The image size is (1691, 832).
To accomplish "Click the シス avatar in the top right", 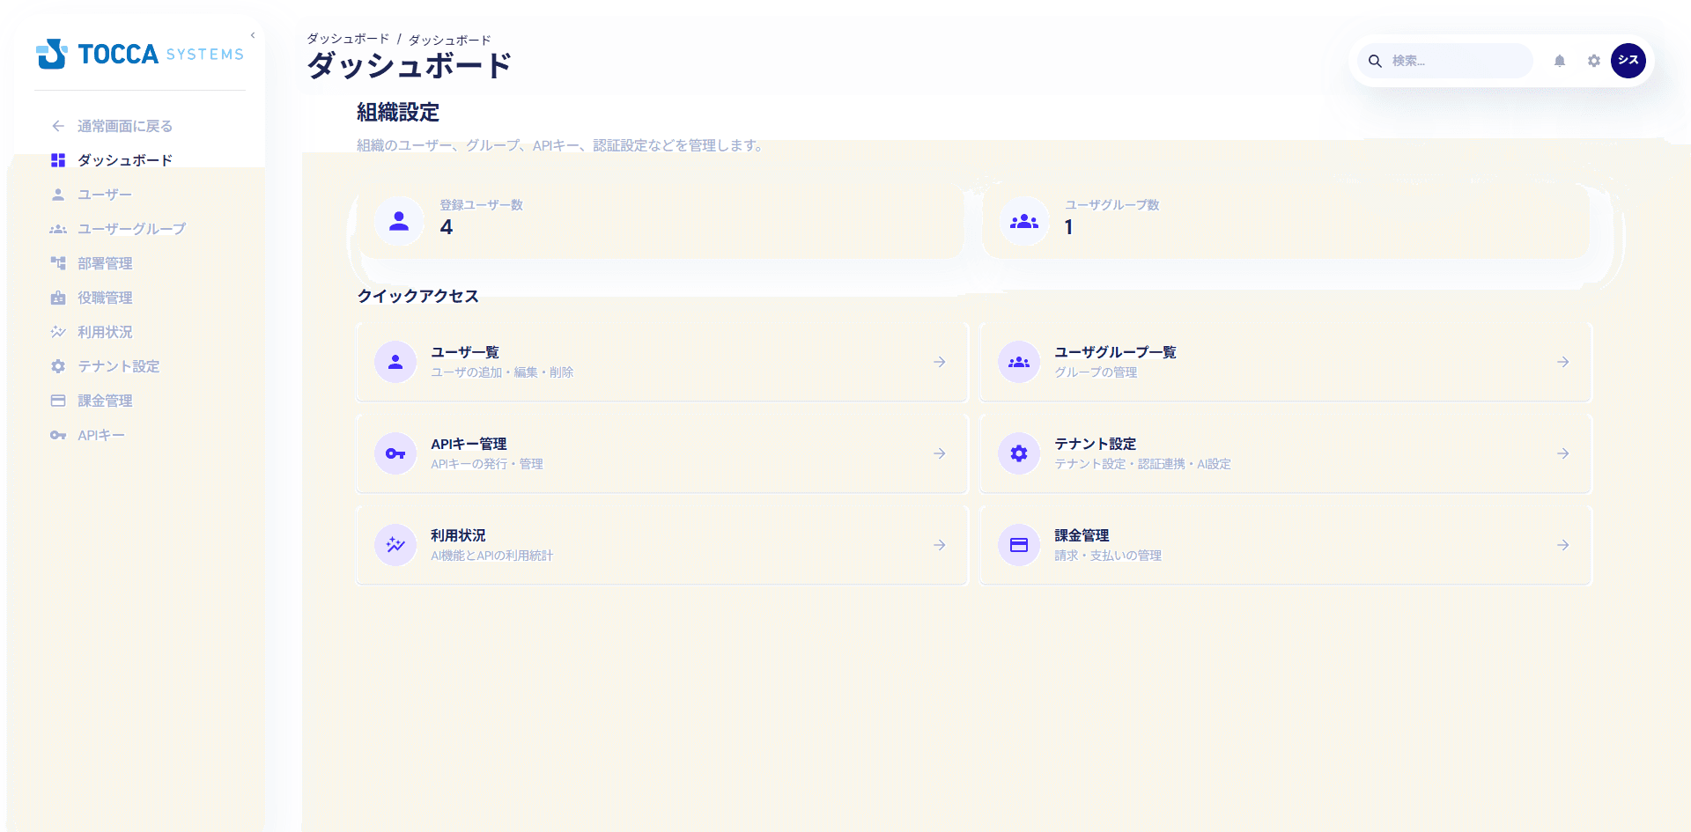I will click(x=1628, y=60).
